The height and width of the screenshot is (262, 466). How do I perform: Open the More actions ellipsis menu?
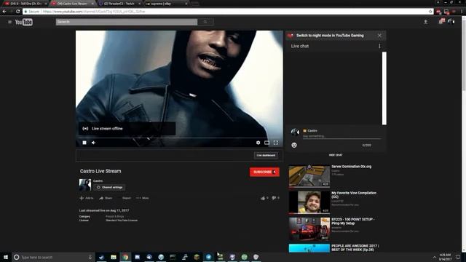point(143,198)
